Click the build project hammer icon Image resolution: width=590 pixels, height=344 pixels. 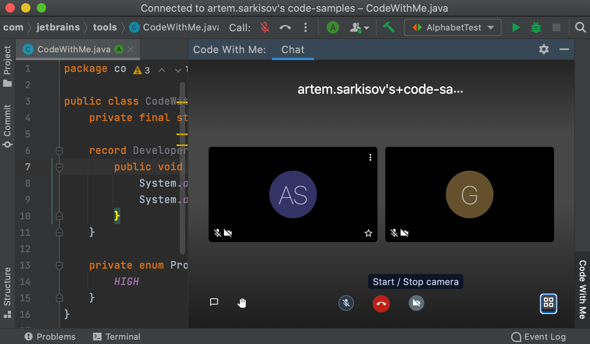pos(388,27)
